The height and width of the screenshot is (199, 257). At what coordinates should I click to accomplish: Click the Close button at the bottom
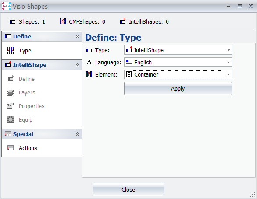tap(128, 189)
